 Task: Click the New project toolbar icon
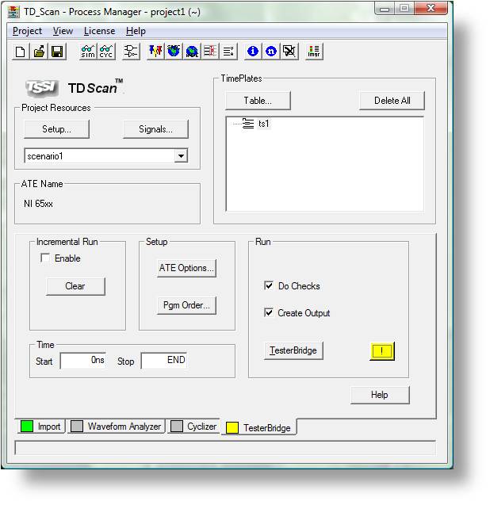(21, 52)
